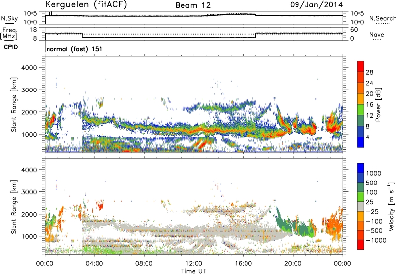The width and height of the screenshot is (396, 274).
Task: Select the 'Power [dB]' colorbar title
Action: (x=378, y=104)
